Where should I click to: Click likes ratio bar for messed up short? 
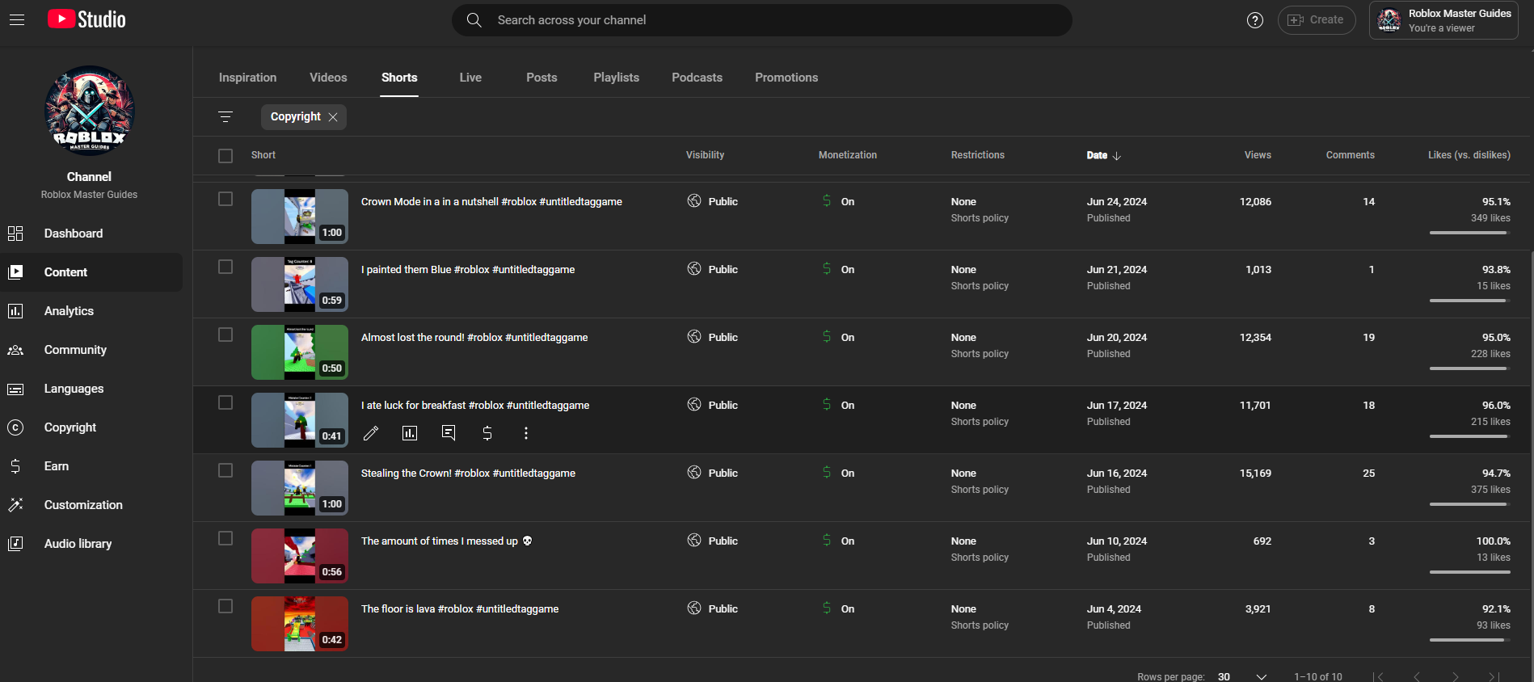pos(1469,572)
